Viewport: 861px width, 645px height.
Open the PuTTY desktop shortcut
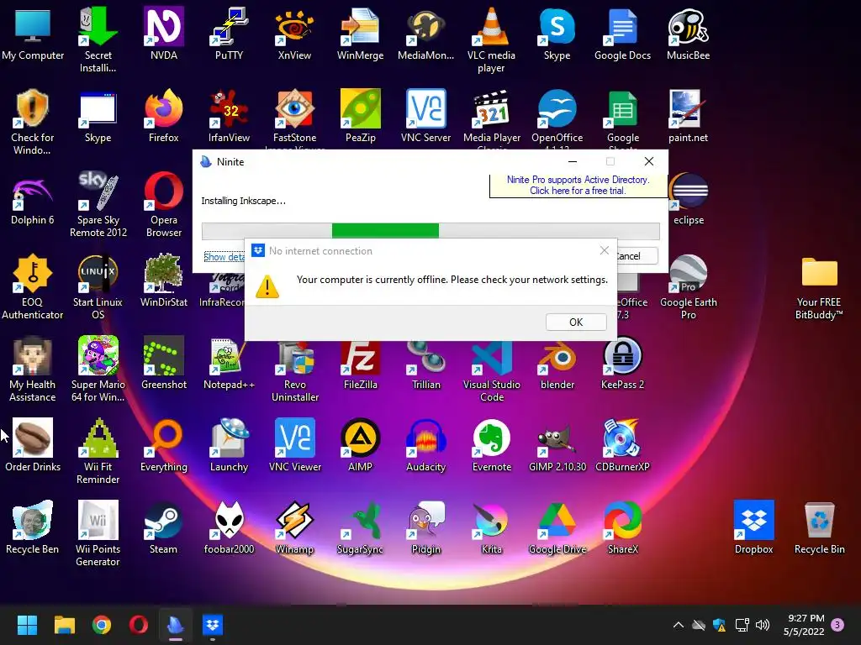pos(229,34)
